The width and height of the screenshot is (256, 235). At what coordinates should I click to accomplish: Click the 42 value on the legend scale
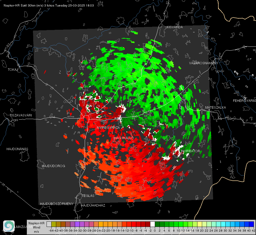[x=254, y=231]
